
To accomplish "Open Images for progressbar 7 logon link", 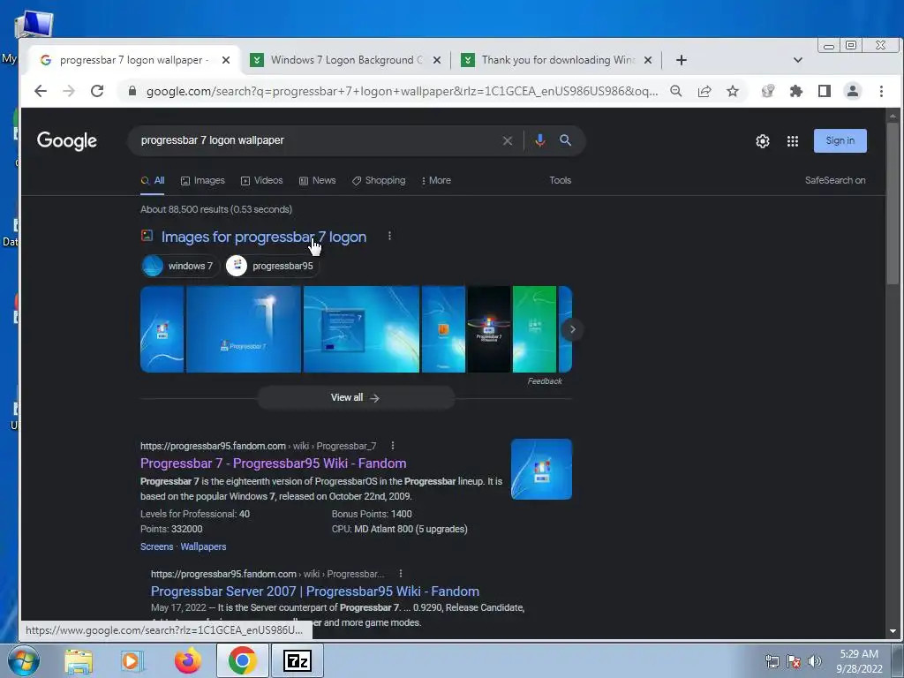I will coord(263,237).
